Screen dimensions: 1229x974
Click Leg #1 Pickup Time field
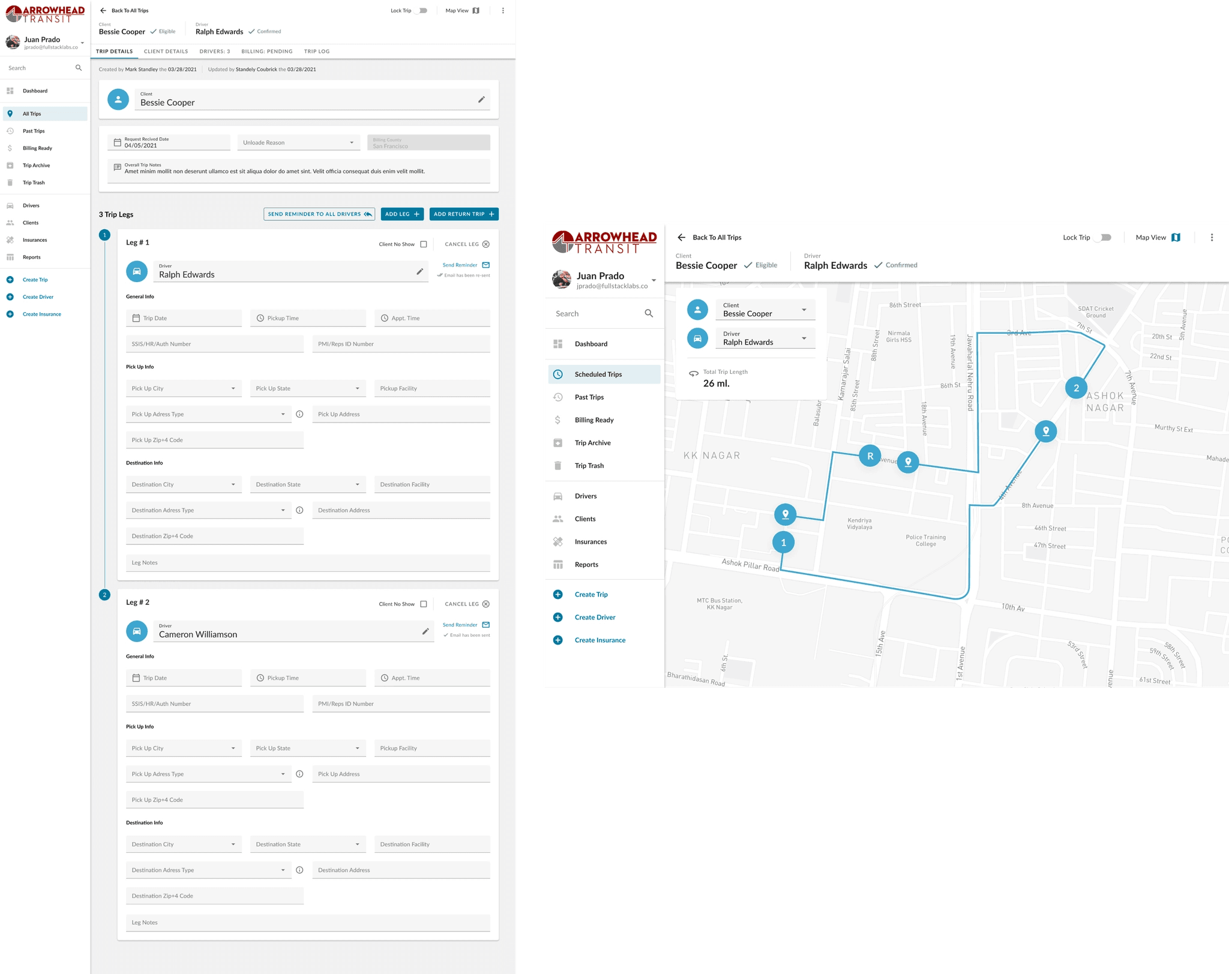coord(308,318)
